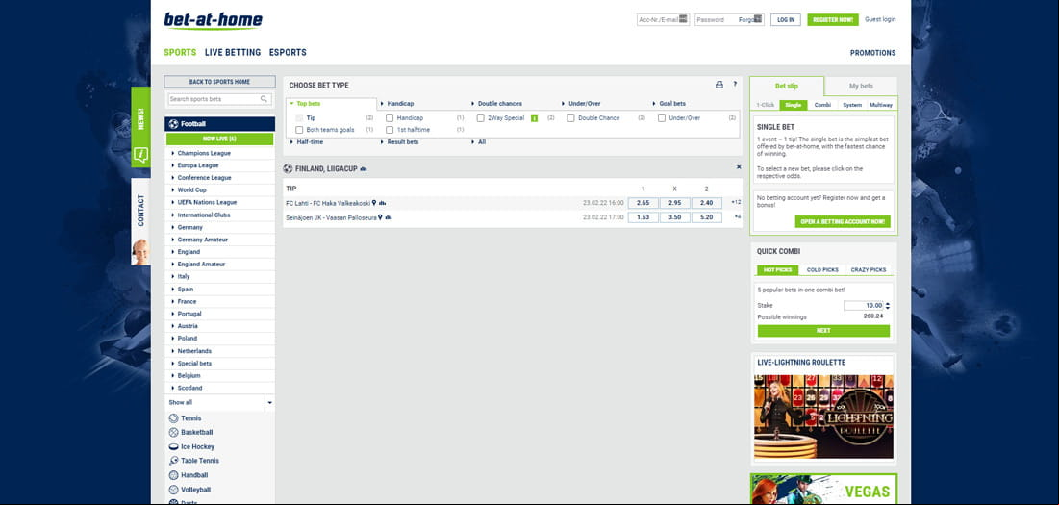The width and height of the screenshot is (1059, 505).
Task: Show location pin for Seinäjoen JK match
Action: click(x=380, y=217)
